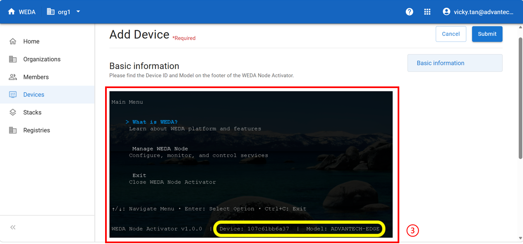Click the Registries building icon in sidebar

(13, 130)
